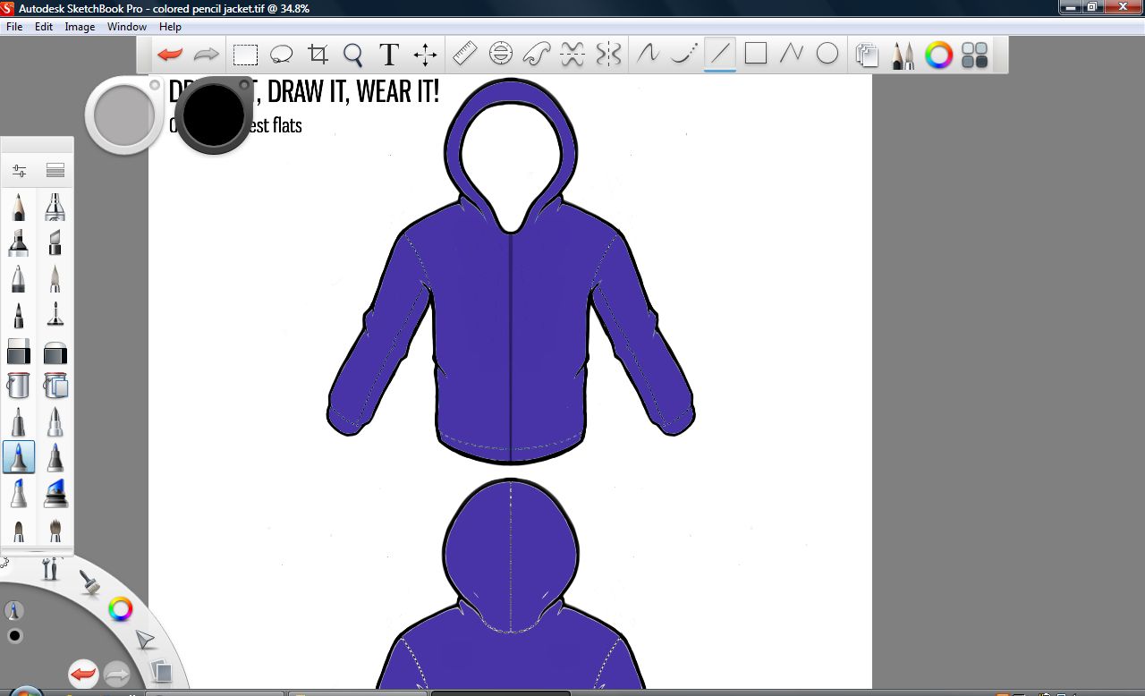Select the Polyline draw style
This screenshot has width=1145, height=696.
pyautogui.click(x=792, y=54)
